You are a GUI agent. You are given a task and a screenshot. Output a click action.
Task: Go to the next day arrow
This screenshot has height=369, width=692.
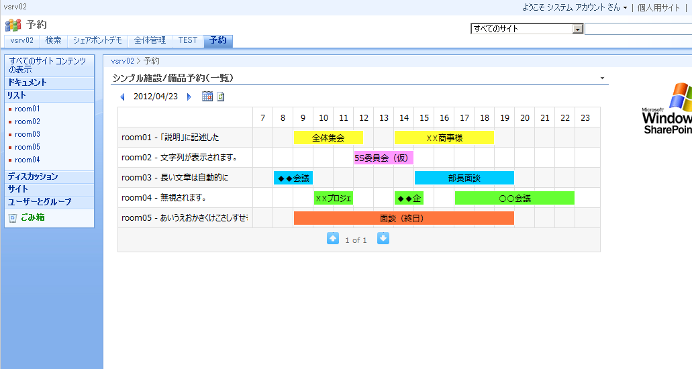coord(189,97)
